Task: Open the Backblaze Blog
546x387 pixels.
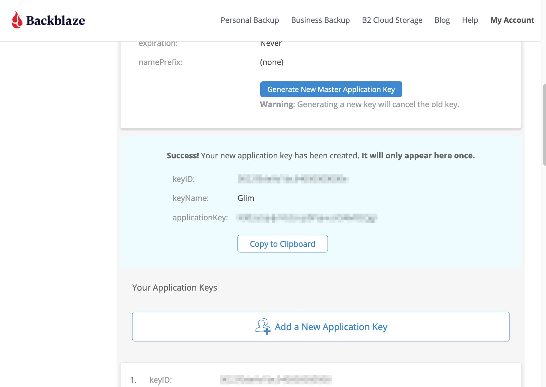Action: (442, 20)
